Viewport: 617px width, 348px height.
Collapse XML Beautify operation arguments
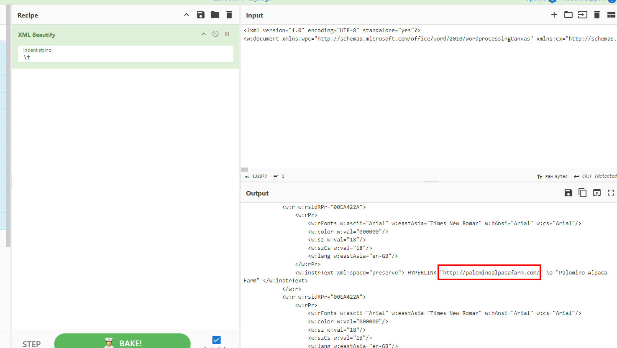point(204,34)
